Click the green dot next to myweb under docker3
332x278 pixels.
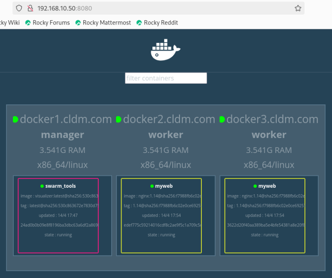click(x=255, y=186)
